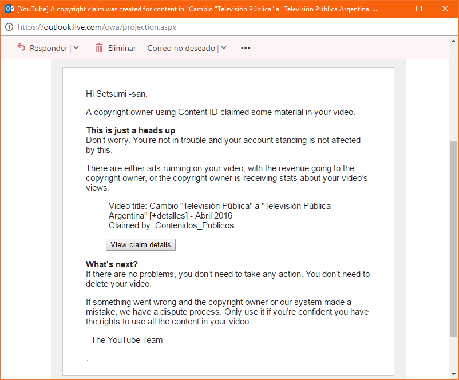
Task: Click 'Claimed by: Contenidos_Publicos' text
Action: [171, 225]
